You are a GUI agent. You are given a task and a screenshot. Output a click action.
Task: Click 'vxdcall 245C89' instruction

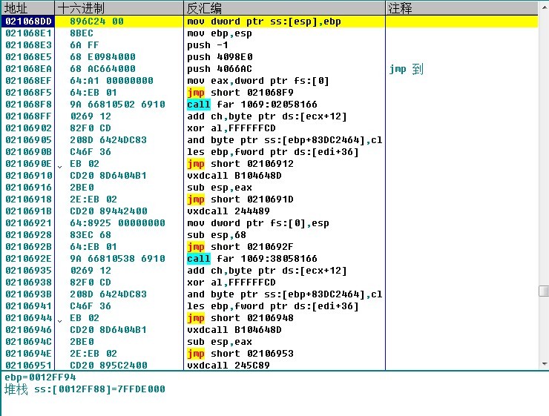pyautogui.click(x=229, y=366)
